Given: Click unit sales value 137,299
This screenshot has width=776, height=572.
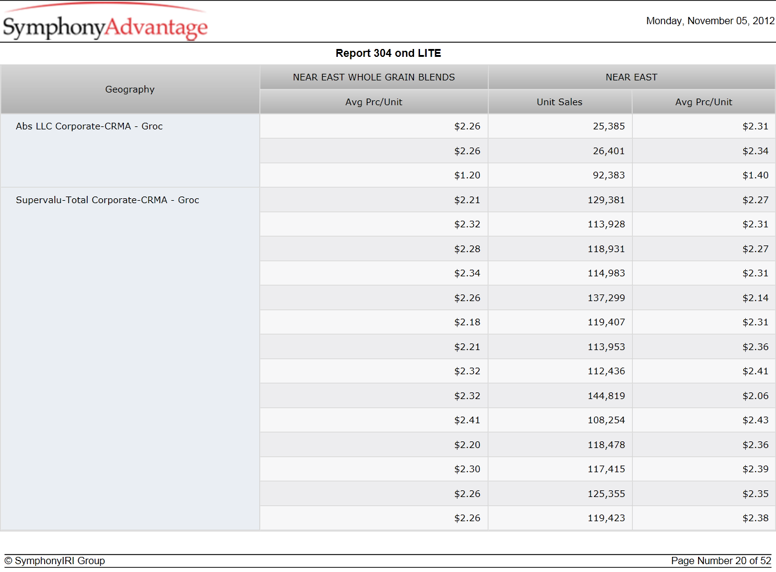Looking at the screenshot, I should click(606, 297).
